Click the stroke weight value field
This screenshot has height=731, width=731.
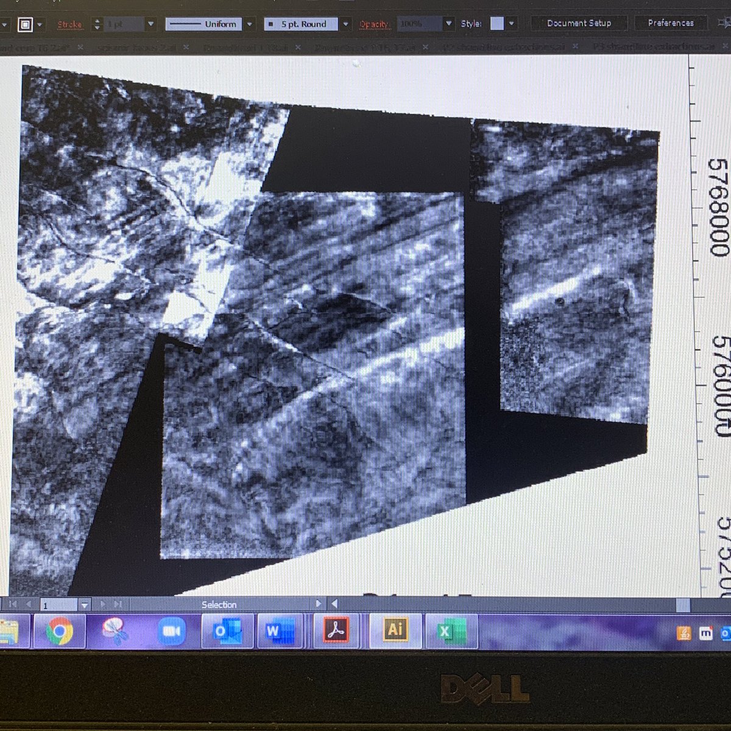coord(122,24)
